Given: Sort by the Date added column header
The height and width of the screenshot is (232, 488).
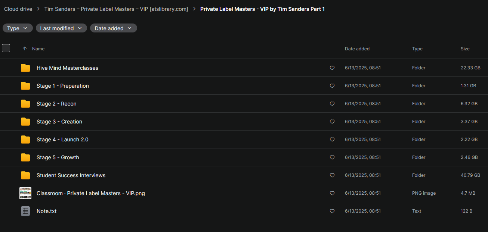Looking at the screenshot, I should point(357,49).
